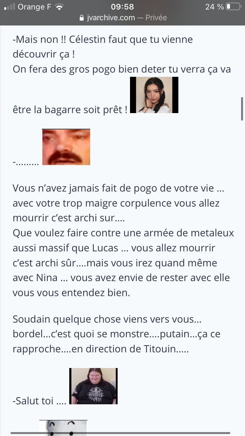Click the page scrollbar handle

click(x=242, y=109)
